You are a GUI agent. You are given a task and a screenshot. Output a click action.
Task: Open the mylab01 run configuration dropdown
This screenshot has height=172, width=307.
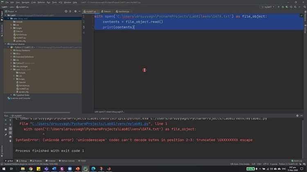[268, 7]
